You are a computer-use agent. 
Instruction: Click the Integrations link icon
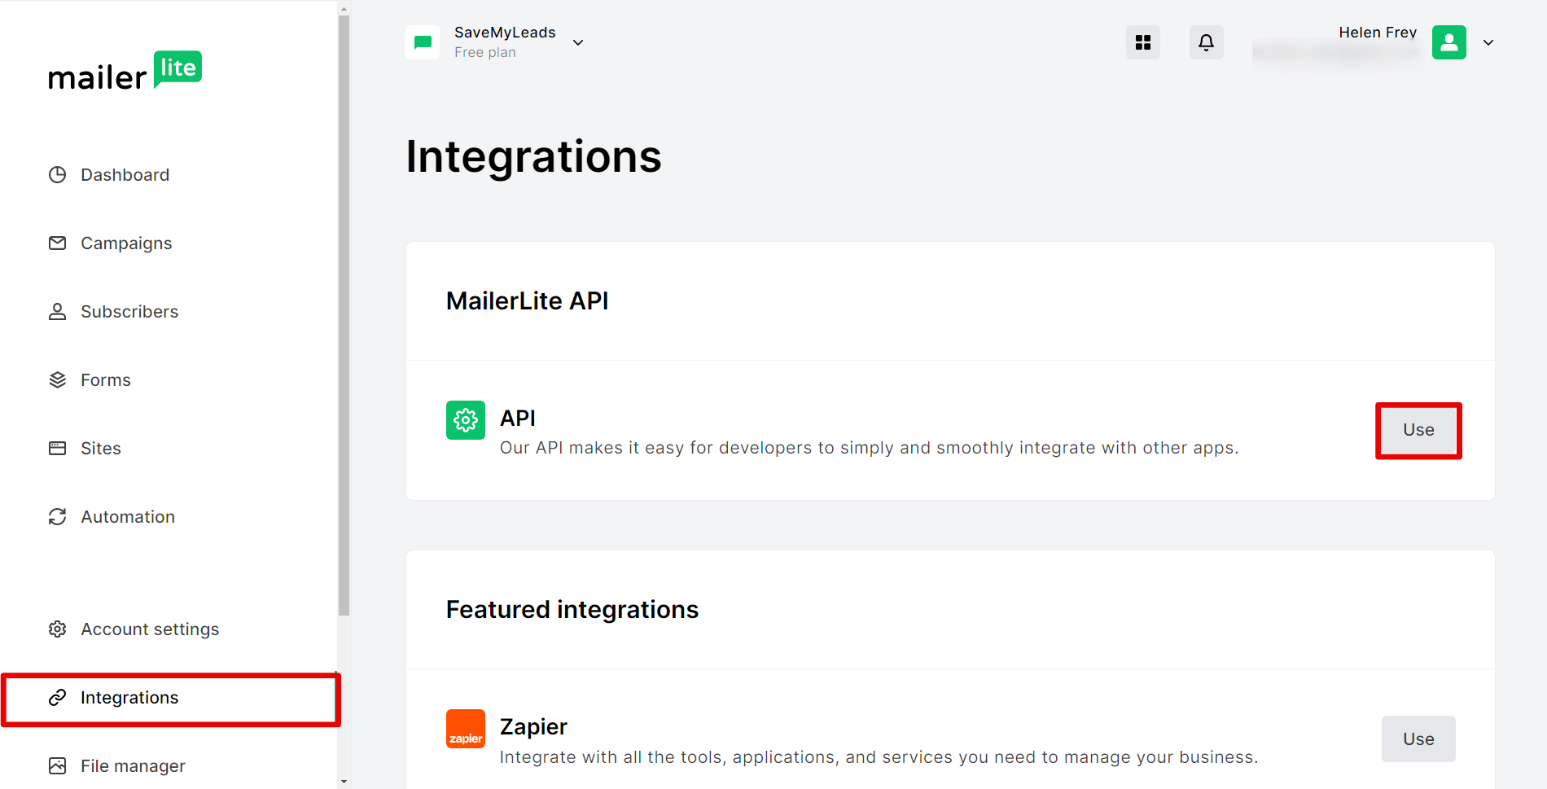(57, 698)
